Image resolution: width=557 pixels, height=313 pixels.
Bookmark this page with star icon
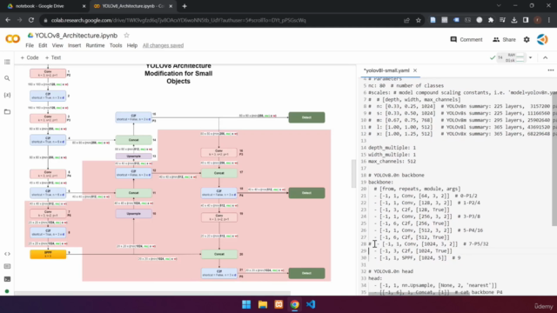coord(419,20)
